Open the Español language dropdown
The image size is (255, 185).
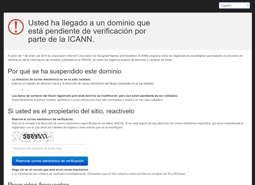(x=234, y=6)
